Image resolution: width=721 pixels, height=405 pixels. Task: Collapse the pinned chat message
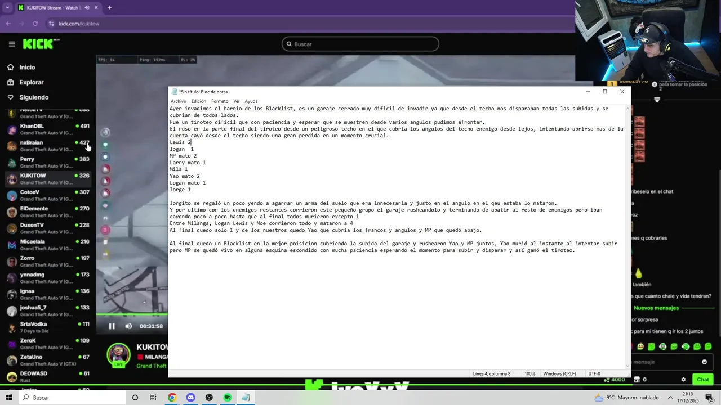point(657,100)
